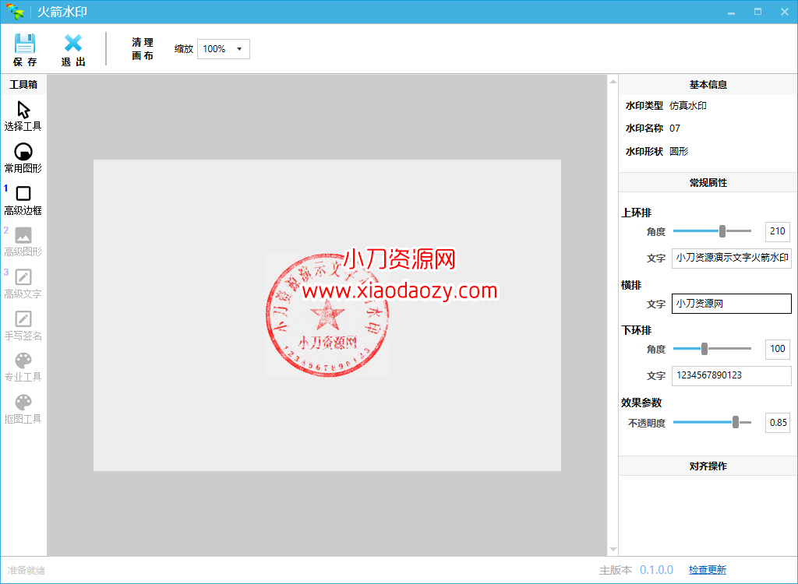
Task: Click the watermark name value 07
Action: tap(675, 128)
